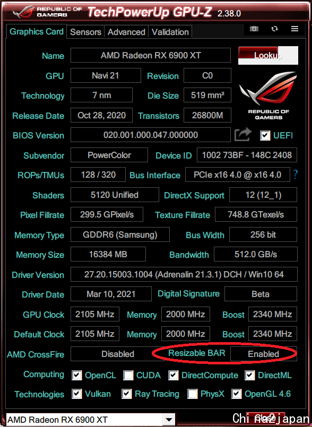Click the GPU Clock row Boost 2340 MHz field
Image resolution: width=312 pixels, height=427 pixels.
point(273,314)
